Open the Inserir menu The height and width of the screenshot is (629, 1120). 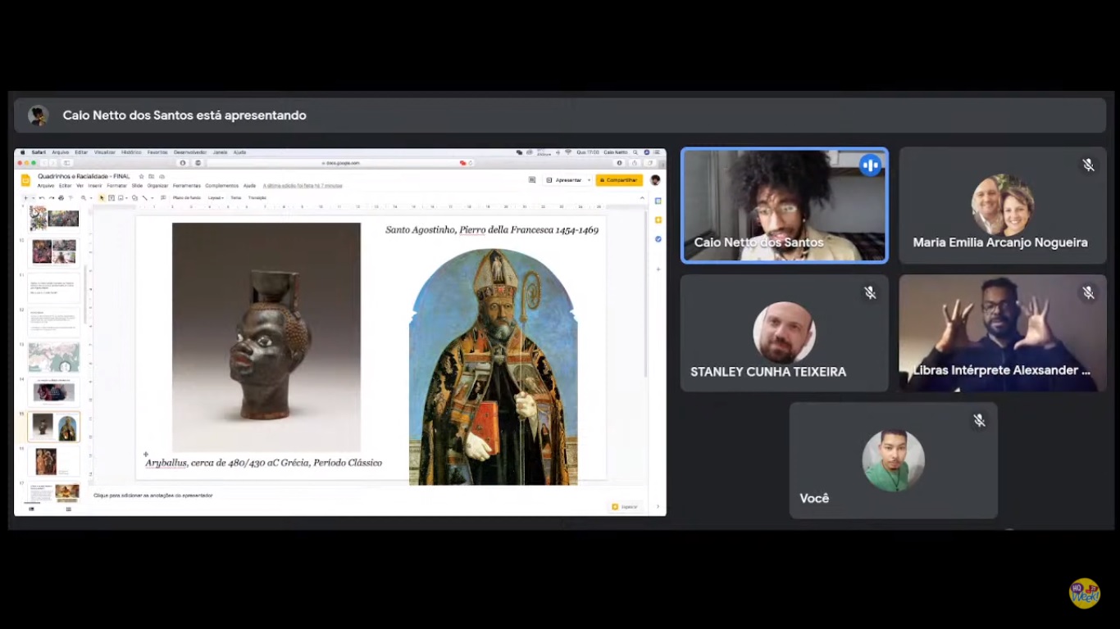point(95,186)
